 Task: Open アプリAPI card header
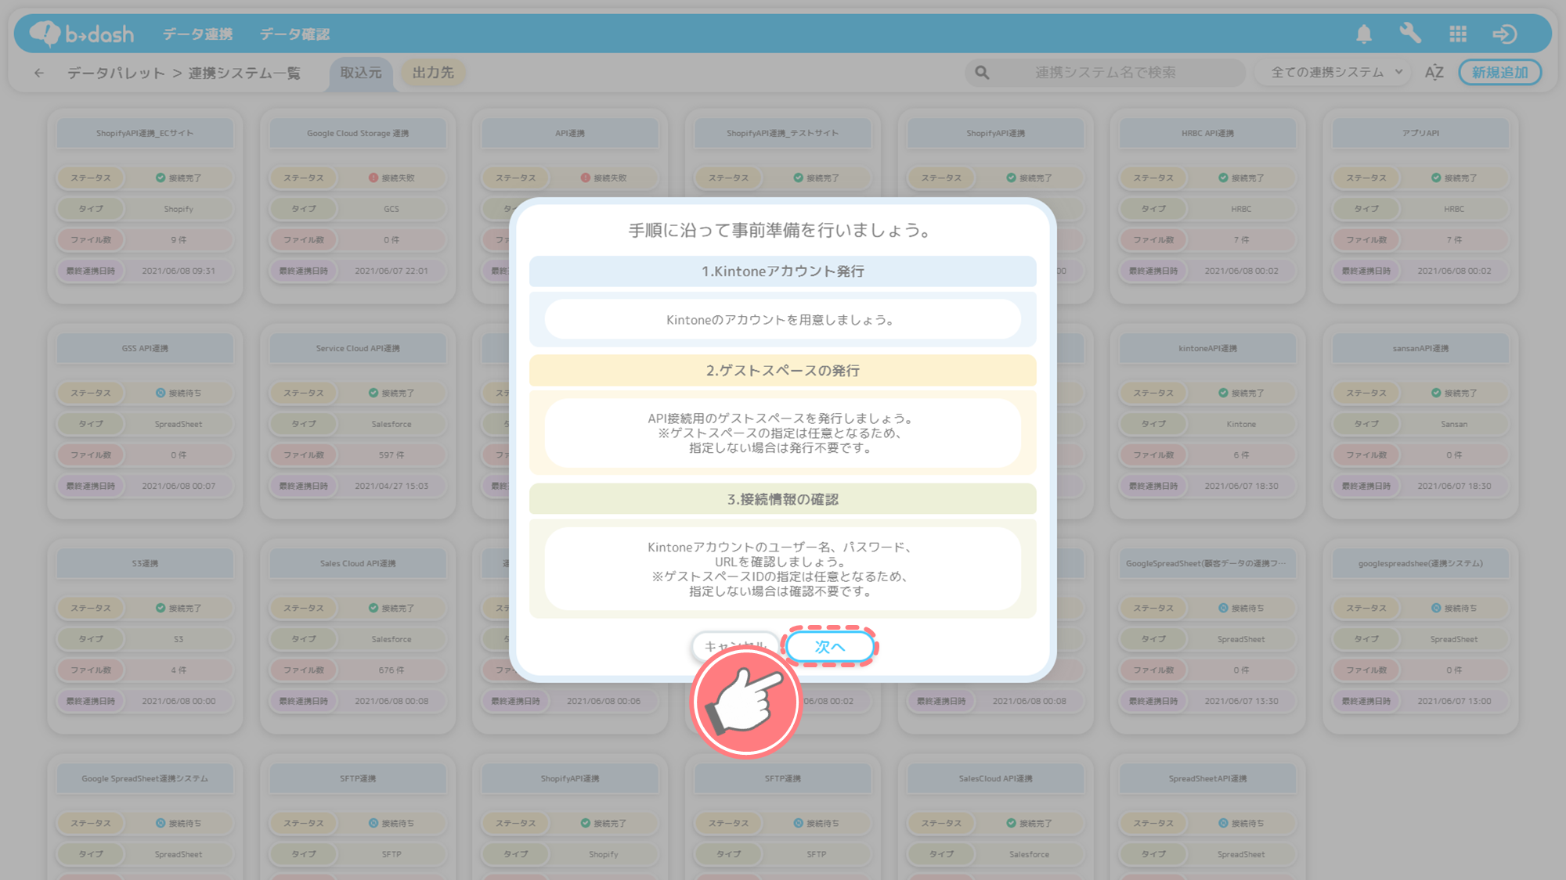tap(1420, 133)
